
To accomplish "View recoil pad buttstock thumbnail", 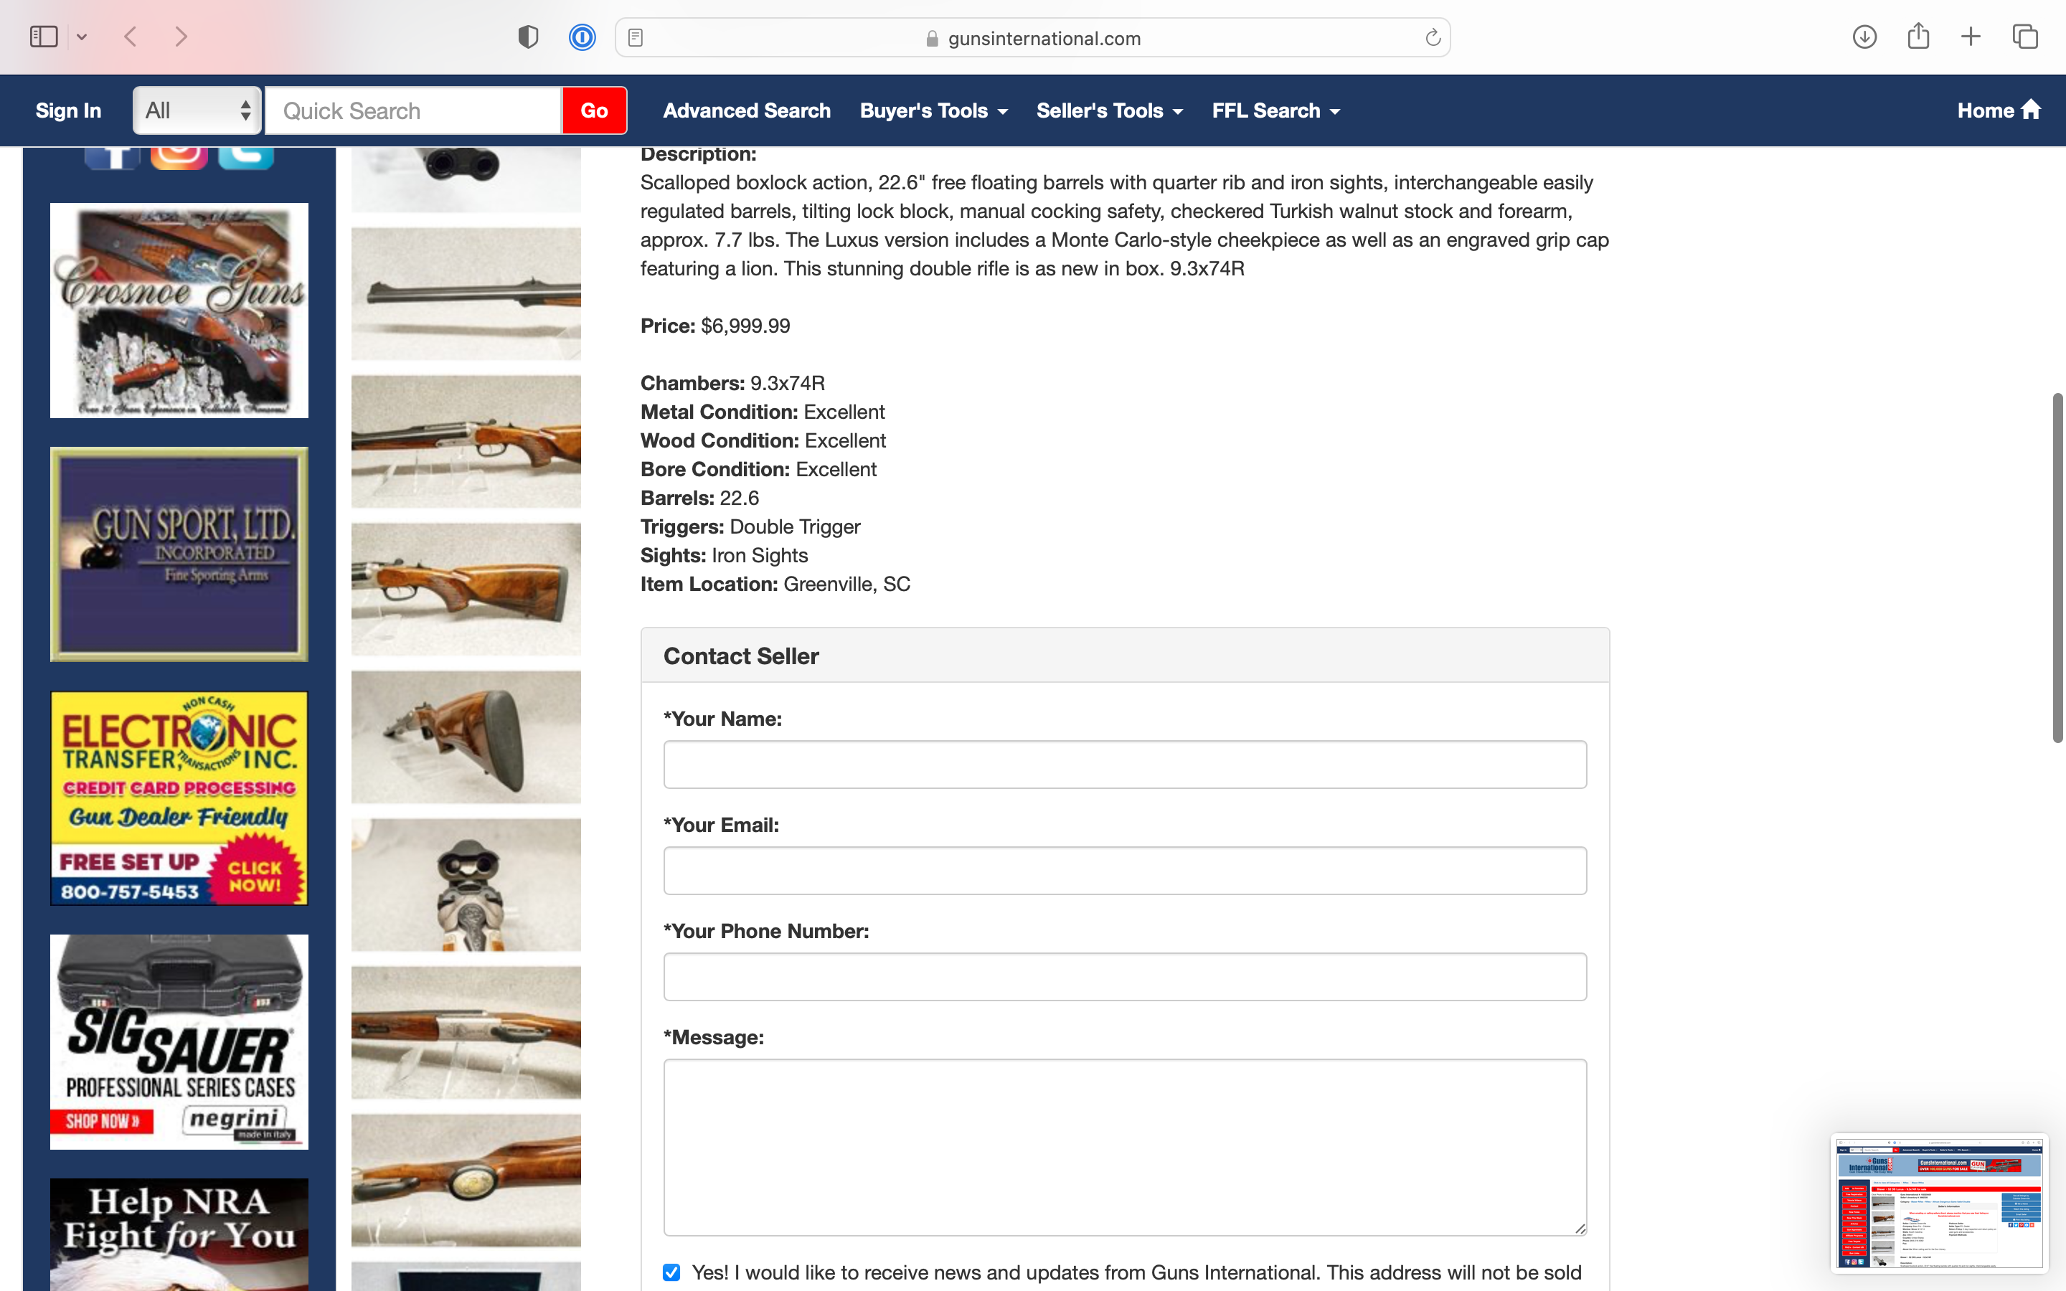I will (466, 737).
